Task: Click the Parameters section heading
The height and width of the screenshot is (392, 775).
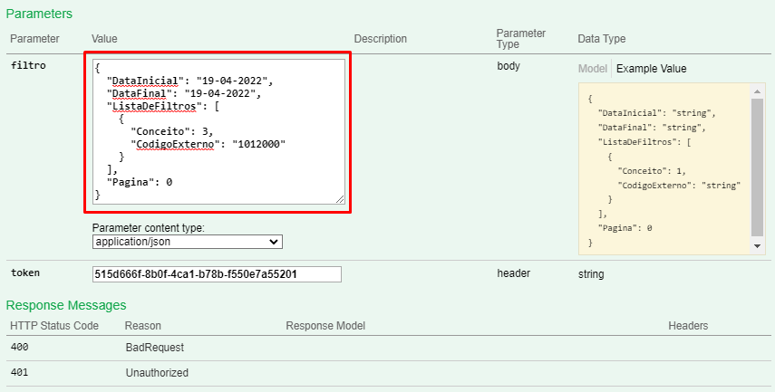Action: (x=39, y=14)
